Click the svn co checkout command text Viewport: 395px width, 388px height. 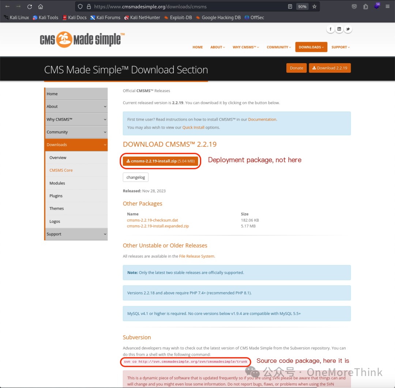[186, 362]
